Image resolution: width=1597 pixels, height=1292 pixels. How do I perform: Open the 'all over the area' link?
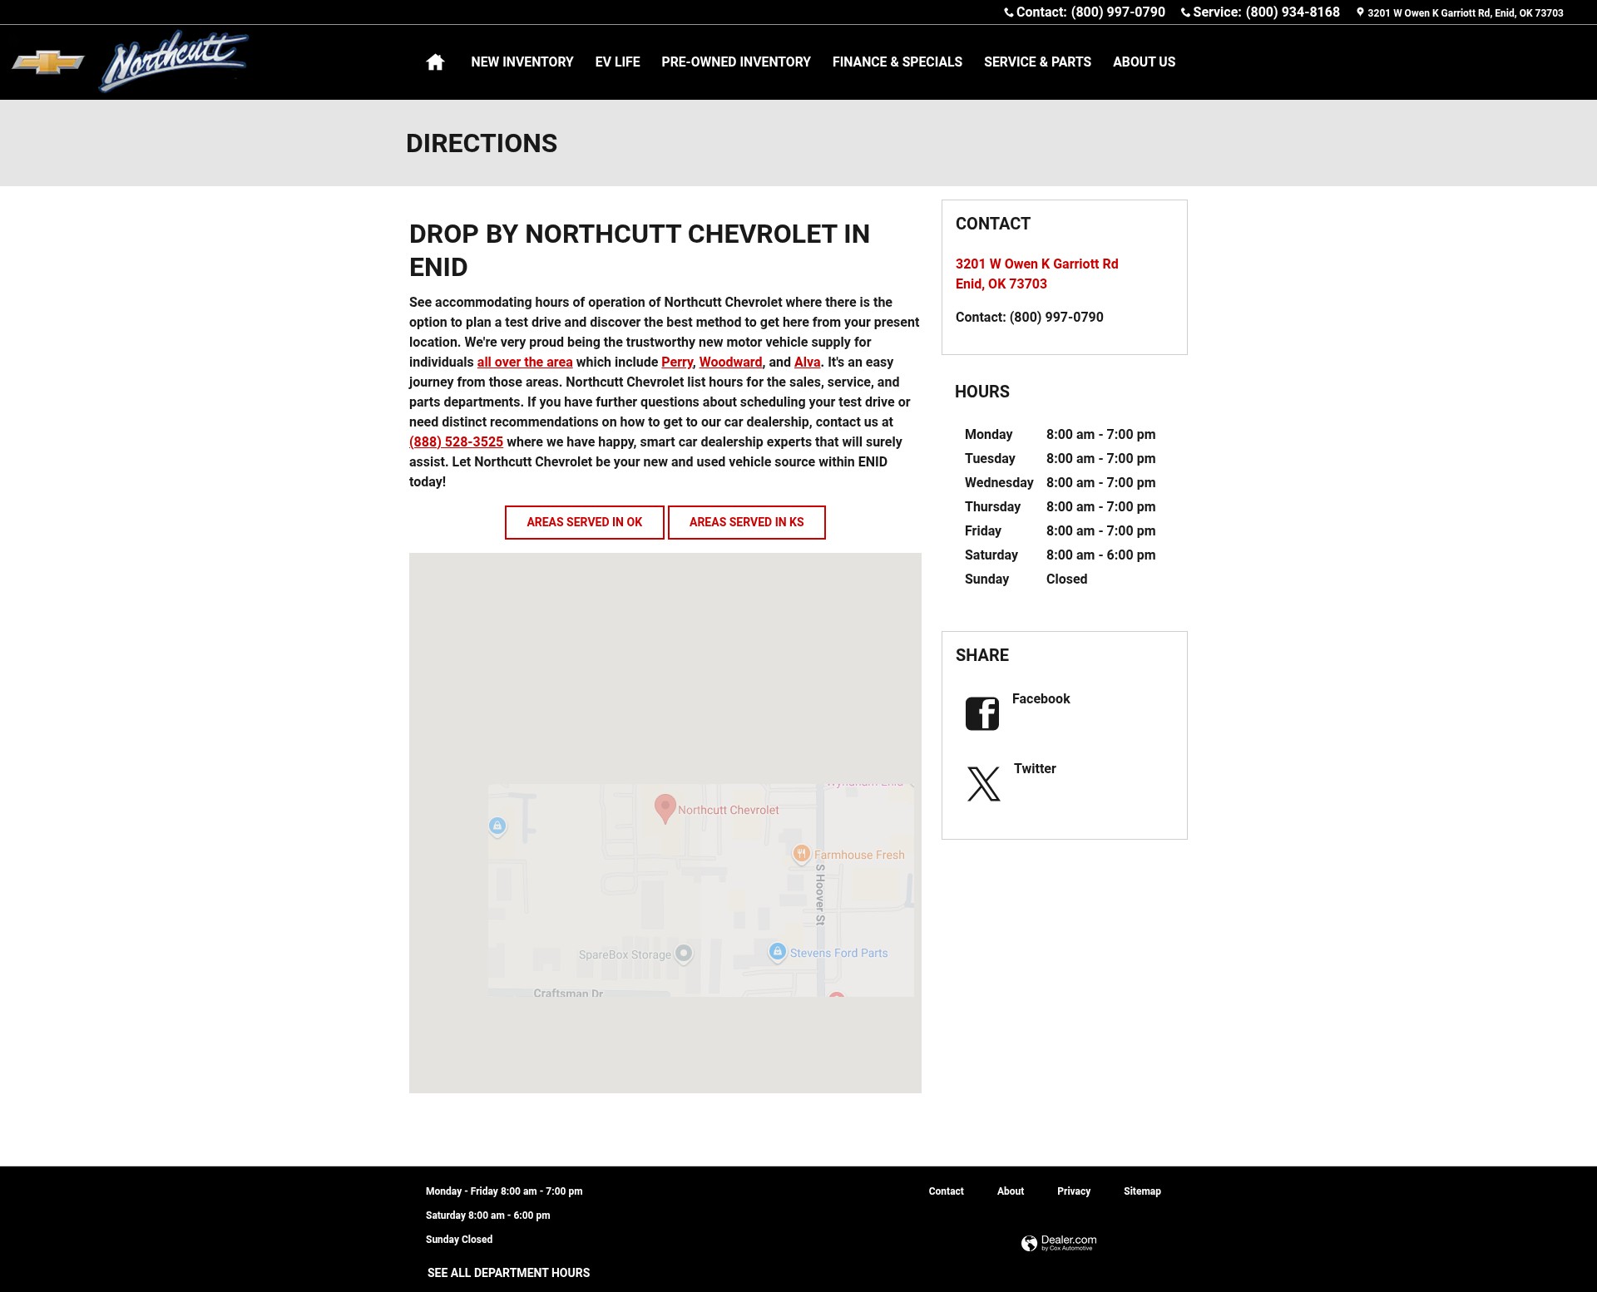[x=525, y=362]
